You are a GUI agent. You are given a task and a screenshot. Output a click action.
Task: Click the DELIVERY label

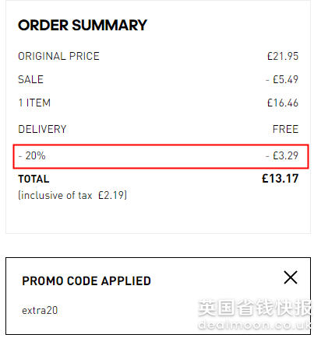click(42, 129)
